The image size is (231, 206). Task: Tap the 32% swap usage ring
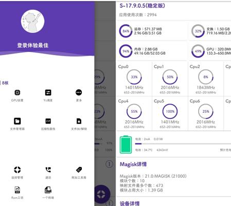[198, 31]
